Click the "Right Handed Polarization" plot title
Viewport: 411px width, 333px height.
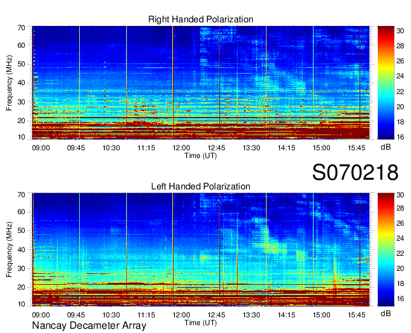coord(201,19)
